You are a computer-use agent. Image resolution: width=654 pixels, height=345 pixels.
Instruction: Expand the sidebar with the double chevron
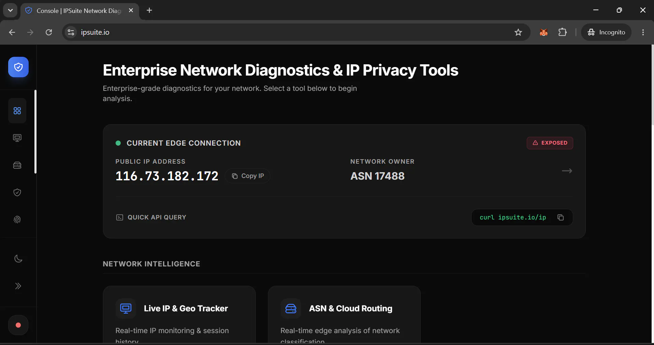pos(18,286)
